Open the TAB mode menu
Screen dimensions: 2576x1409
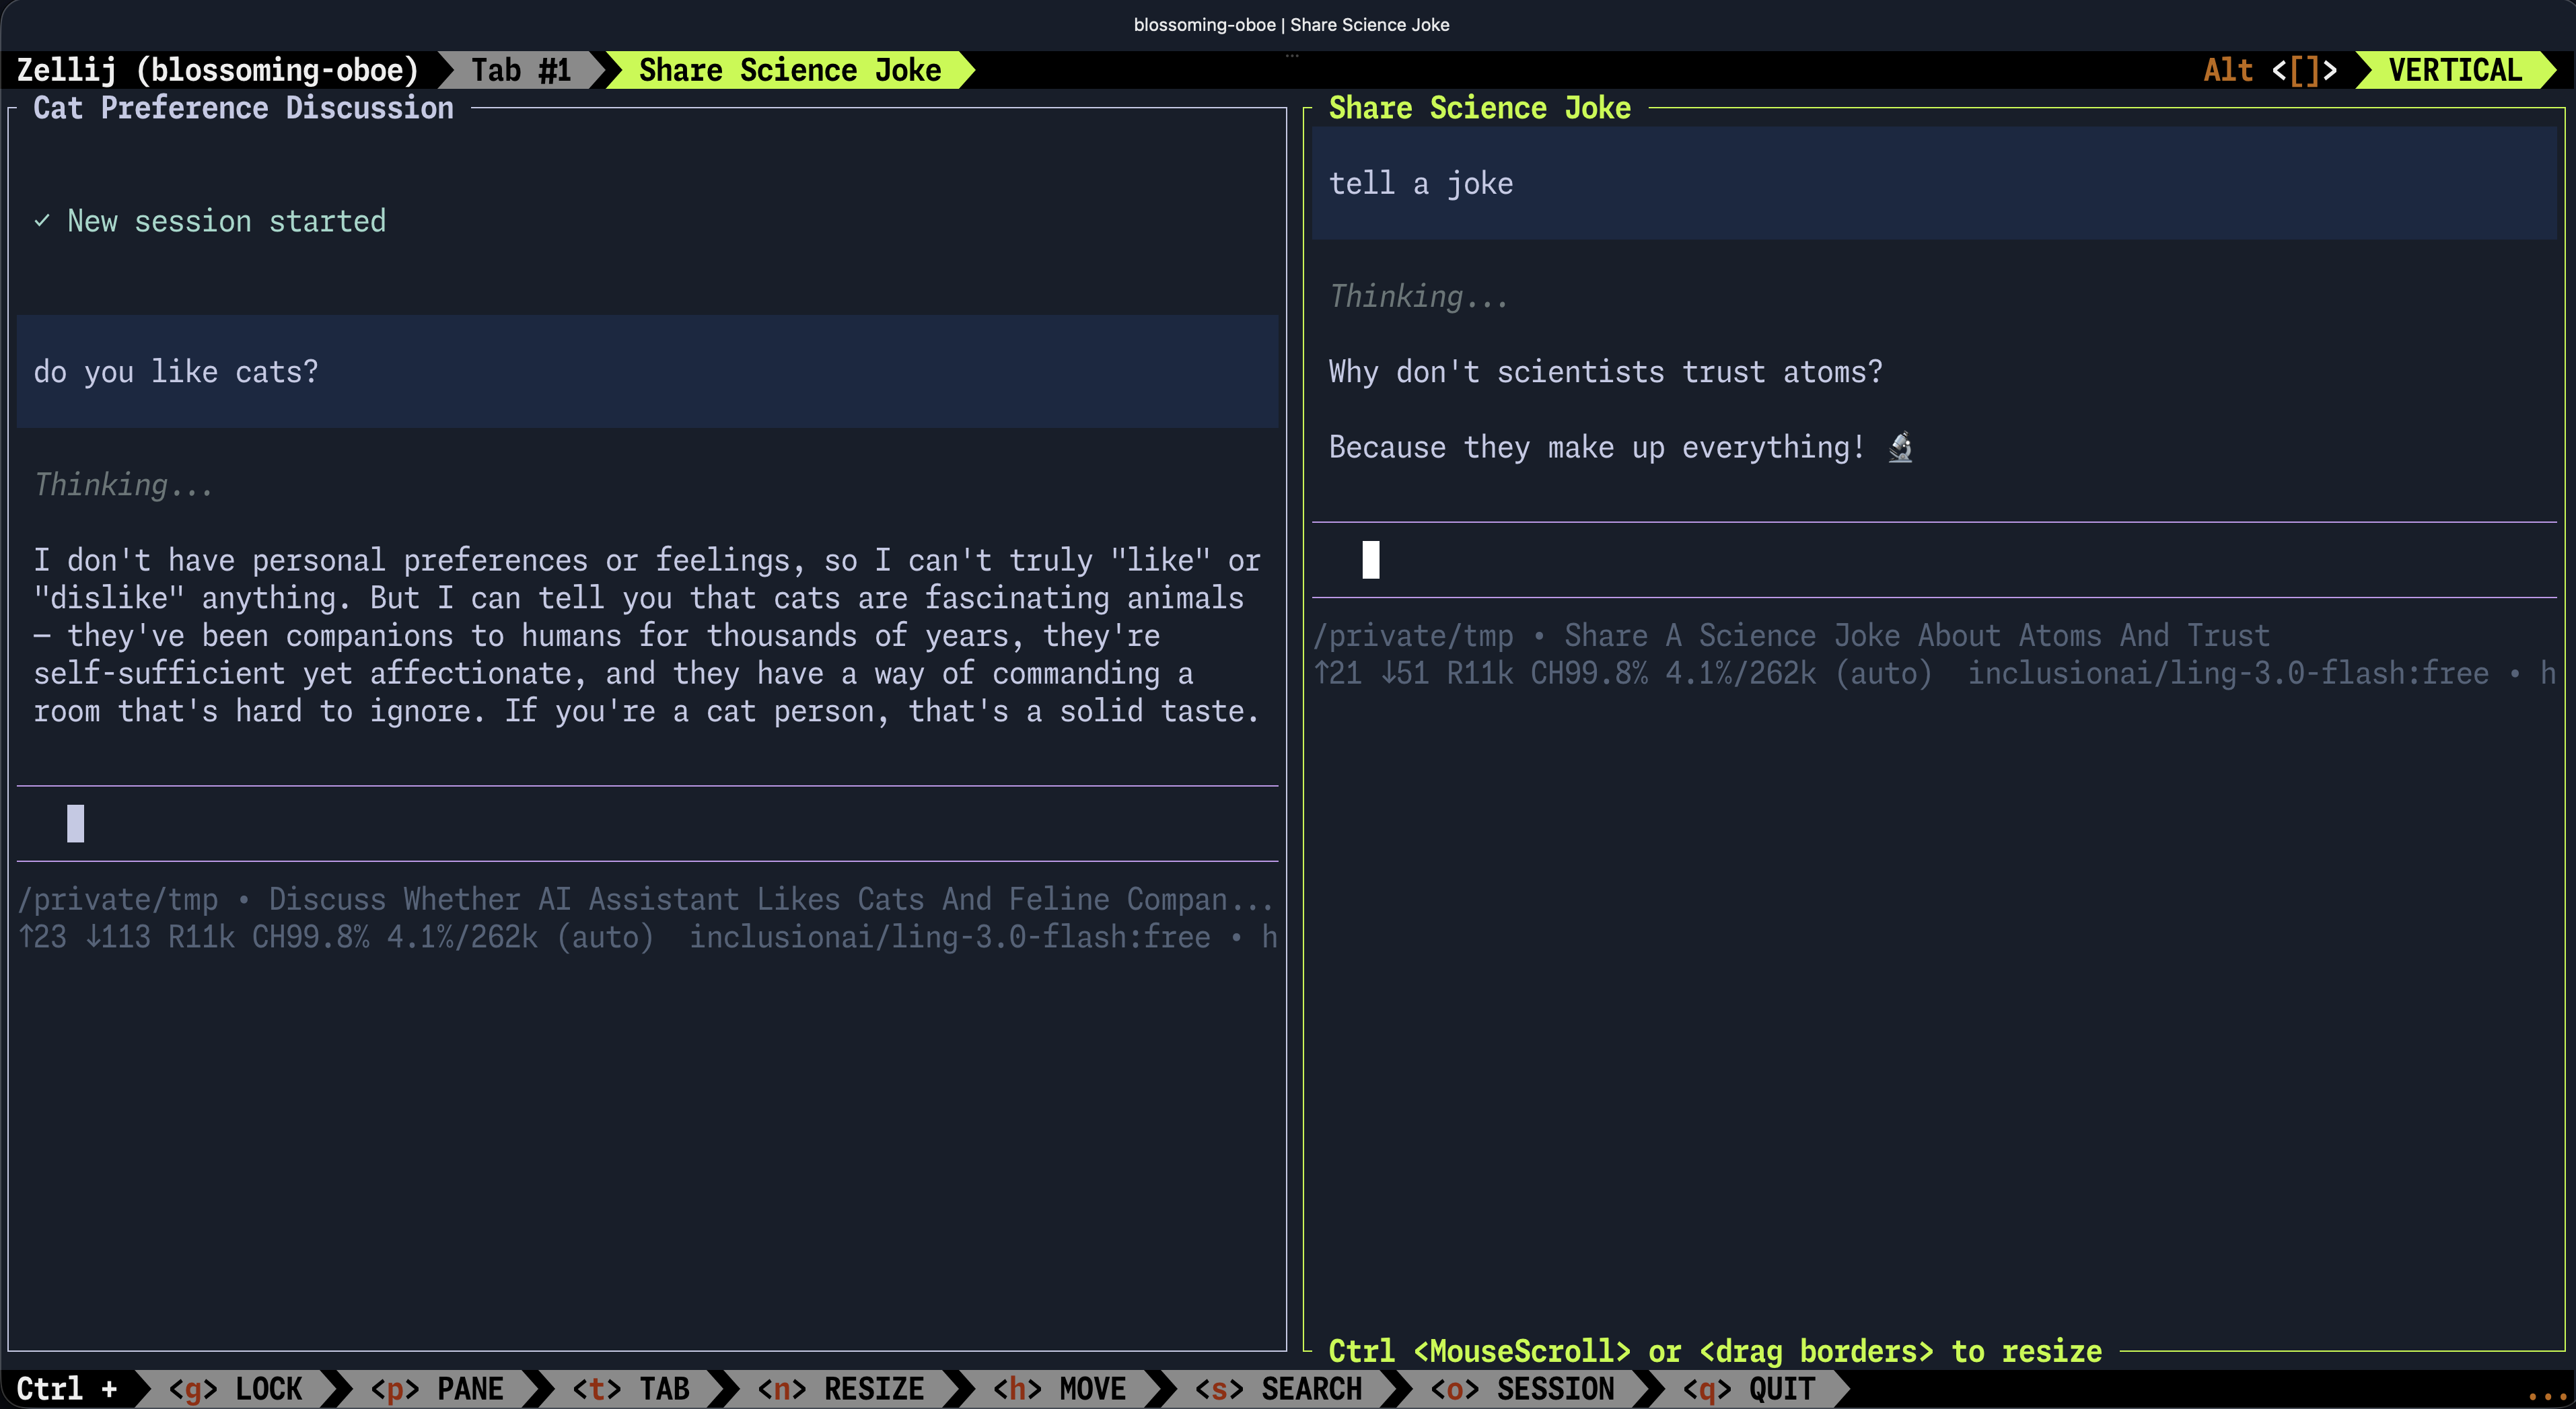point(630,1389)
